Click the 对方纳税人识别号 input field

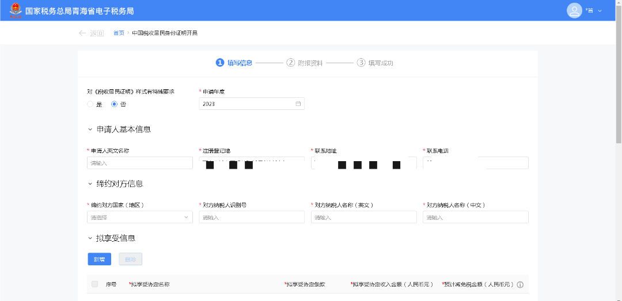click(252, 217)
